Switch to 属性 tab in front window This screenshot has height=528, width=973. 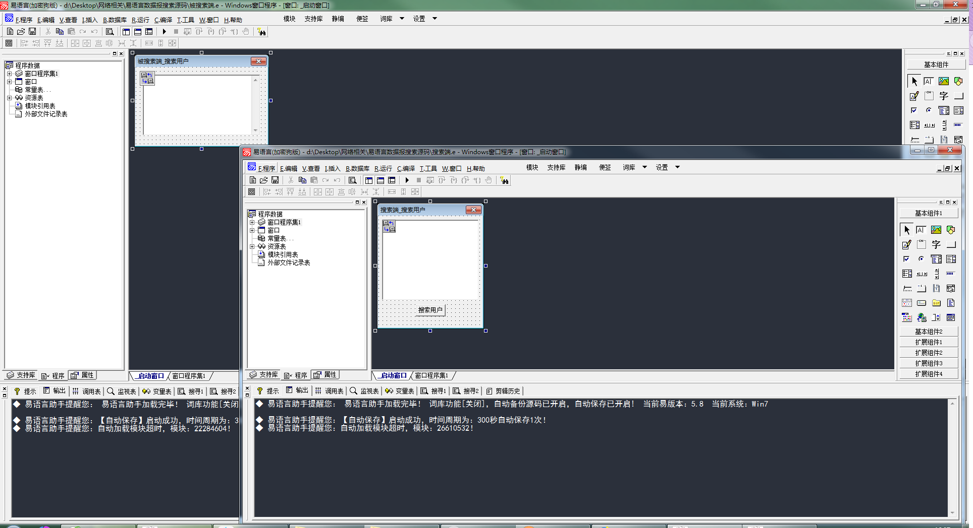point(326,375)
